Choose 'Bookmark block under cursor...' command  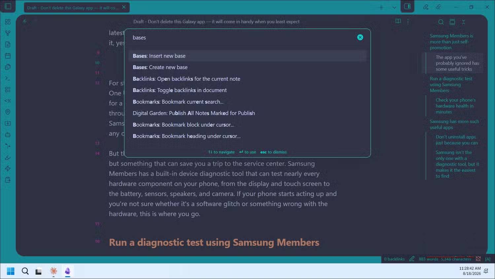247,125
